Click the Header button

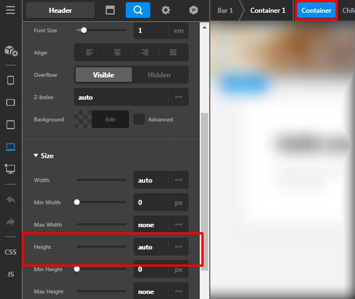[60, 10]
